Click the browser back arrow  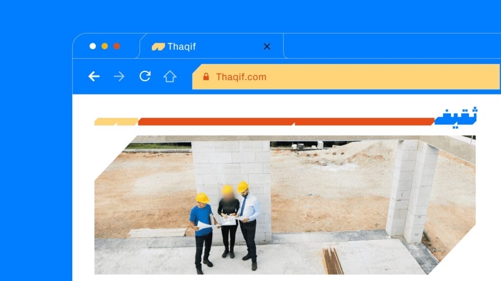coord(94,77)
